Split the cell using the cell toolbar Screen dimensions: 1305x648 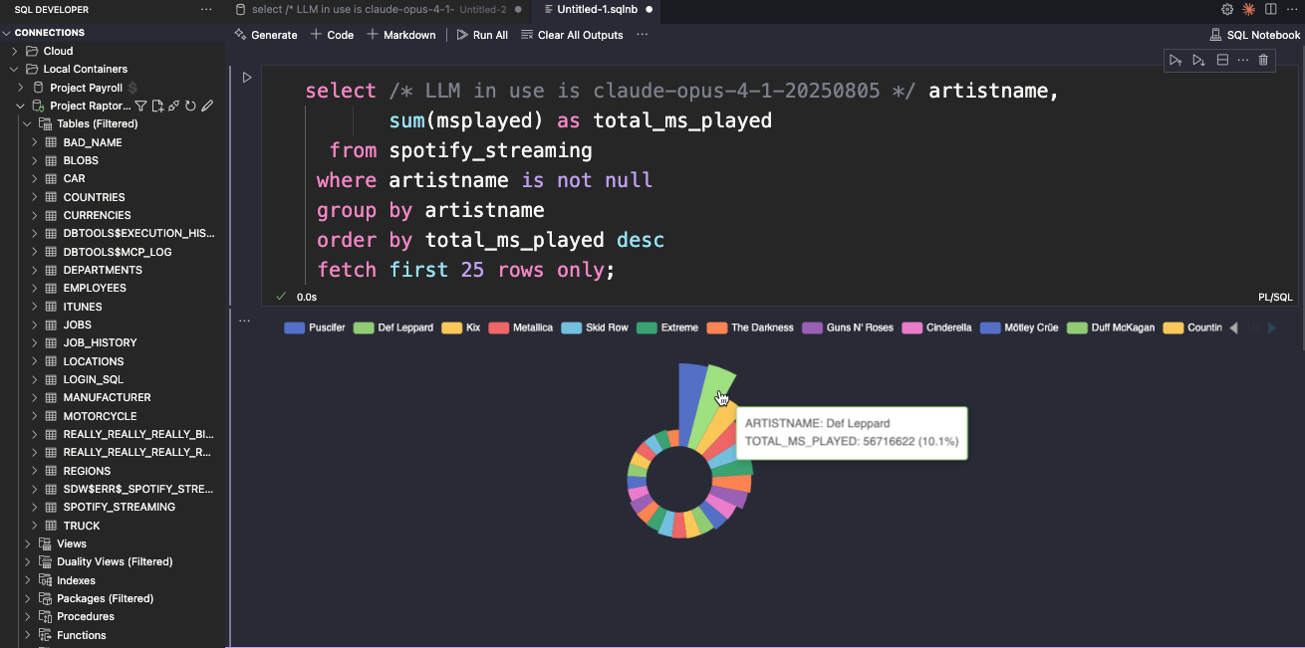[x=1222, y=60]
